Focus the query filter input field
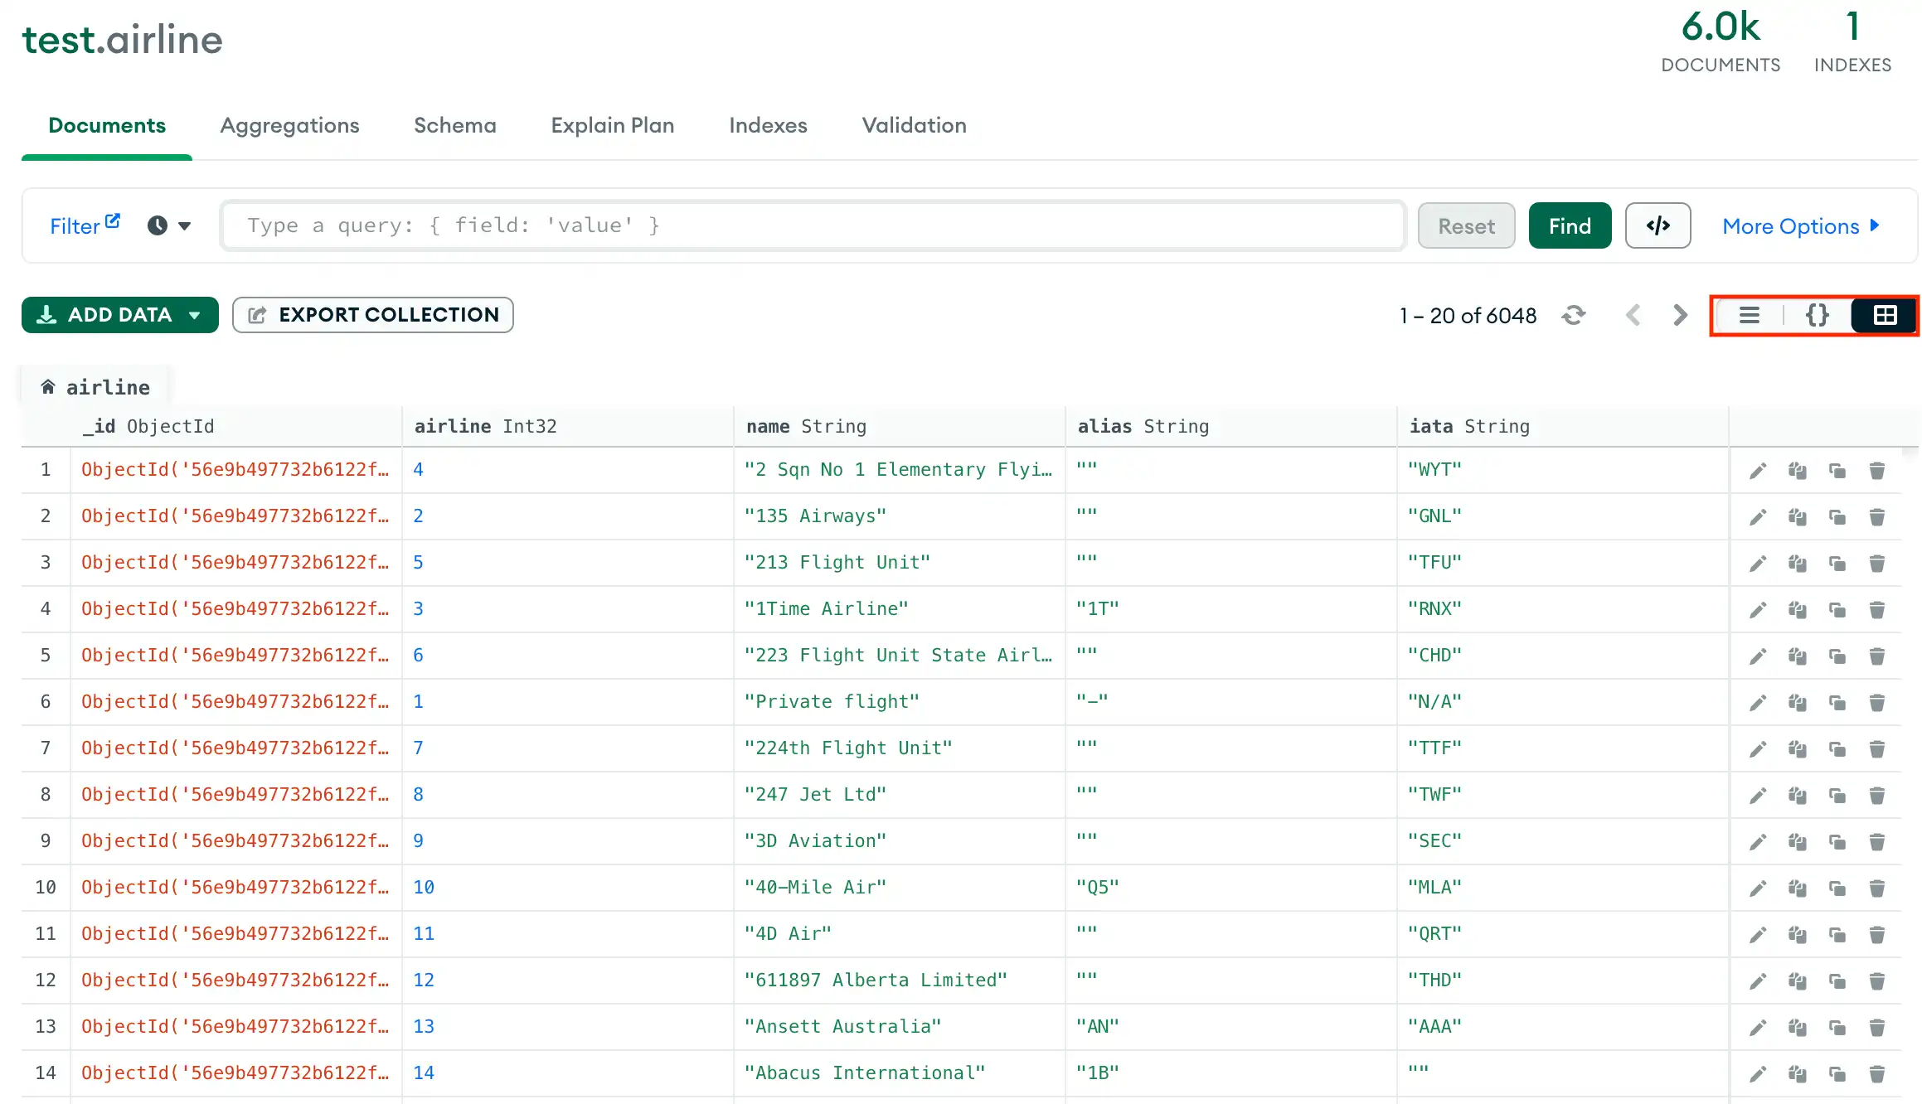Viewport: 1922px width, 1104px height. click(x=813, y=225)
